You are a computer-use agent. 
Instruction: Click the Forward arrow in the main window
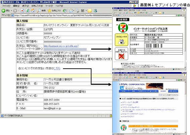point(15,11)
